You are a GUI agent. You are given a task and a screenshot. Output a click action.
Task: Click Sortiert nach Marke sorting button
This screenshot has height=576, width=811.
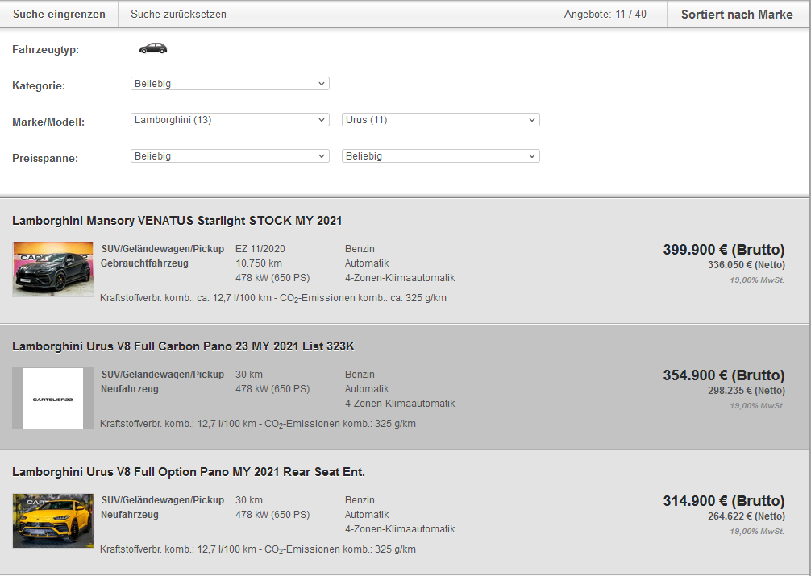tap(737, 14)
